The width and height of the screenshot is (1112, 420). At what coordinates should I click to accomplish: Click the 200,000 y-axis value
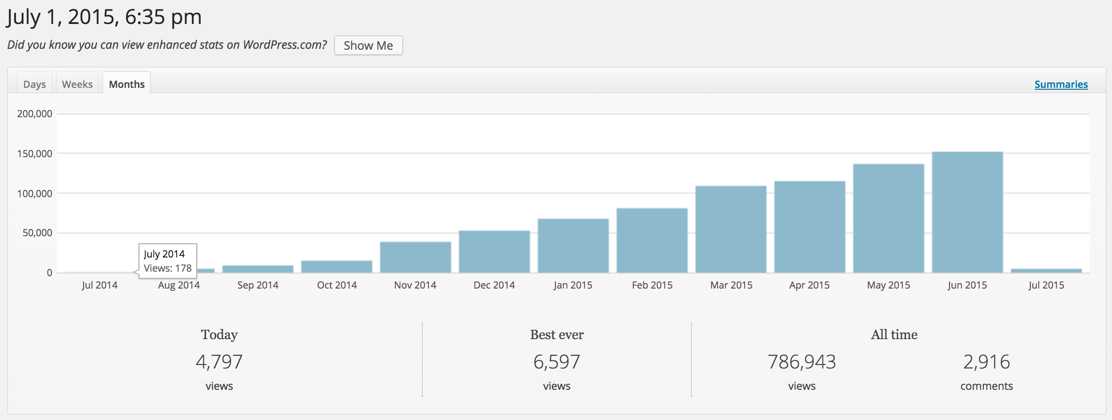click(x=35, y=114)
